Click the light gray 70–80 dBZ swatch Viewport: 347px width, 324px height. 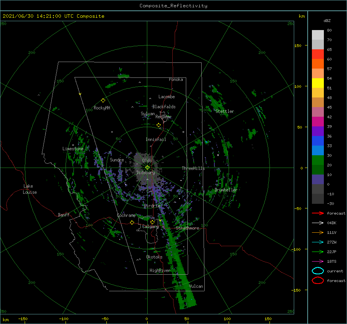click(318, 35)
